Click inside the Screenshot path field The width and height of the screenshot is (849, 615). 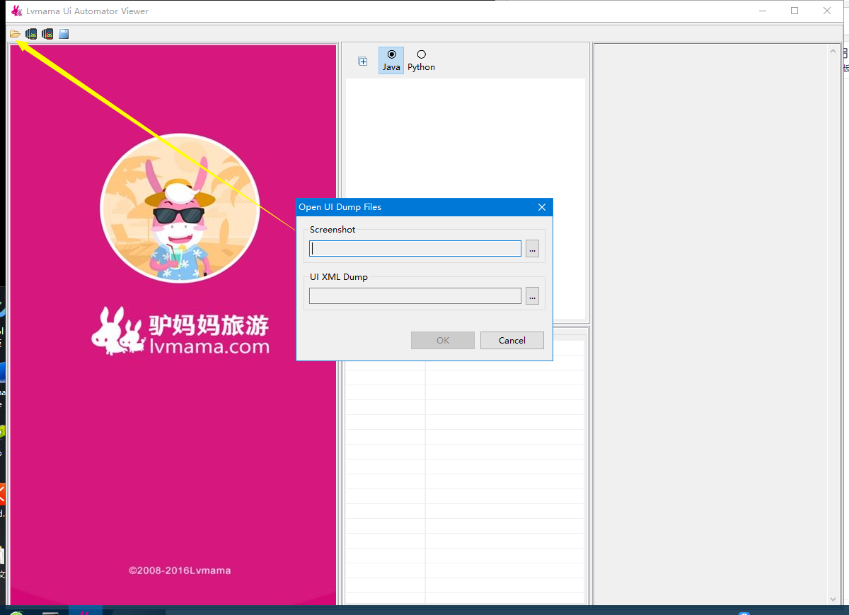(x=415, y=248)
